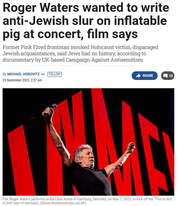Open comments via the speech bubble icon
Image resolution: width=178 pixels, height=206 pixels.
click(165, 76)
